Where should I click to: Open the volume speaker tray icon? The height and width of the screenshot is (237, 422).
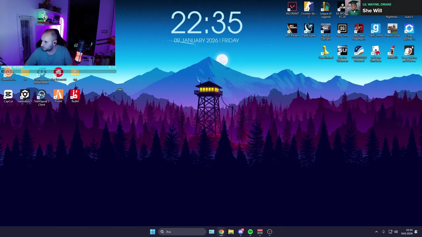(396, 232)
